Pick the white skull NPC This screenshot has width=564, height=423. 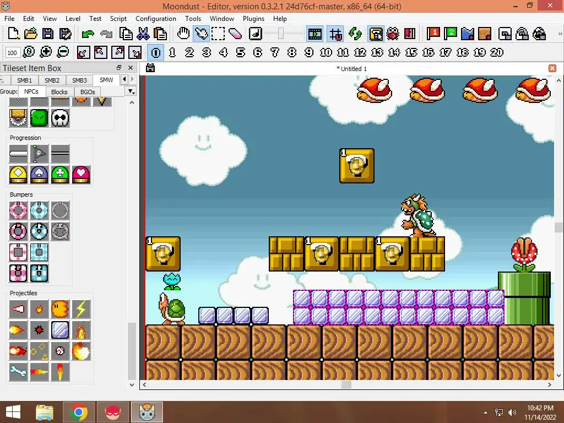pyautogui.click(x=60, y=118)
